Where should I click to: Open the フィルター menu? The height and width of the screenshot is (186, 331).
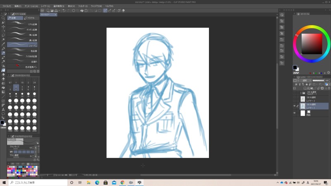pos(83,6)
